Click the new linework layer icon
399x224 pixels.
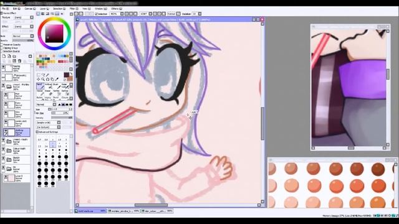[x=9, y=57]
